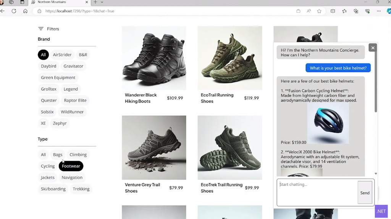Filter by Gravitator brand

[x=73, y=66]
